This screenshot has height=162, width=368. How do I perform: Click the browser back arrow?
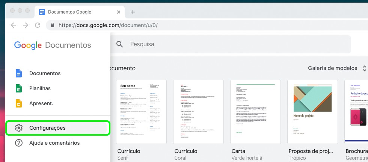(x=14, y=25)
